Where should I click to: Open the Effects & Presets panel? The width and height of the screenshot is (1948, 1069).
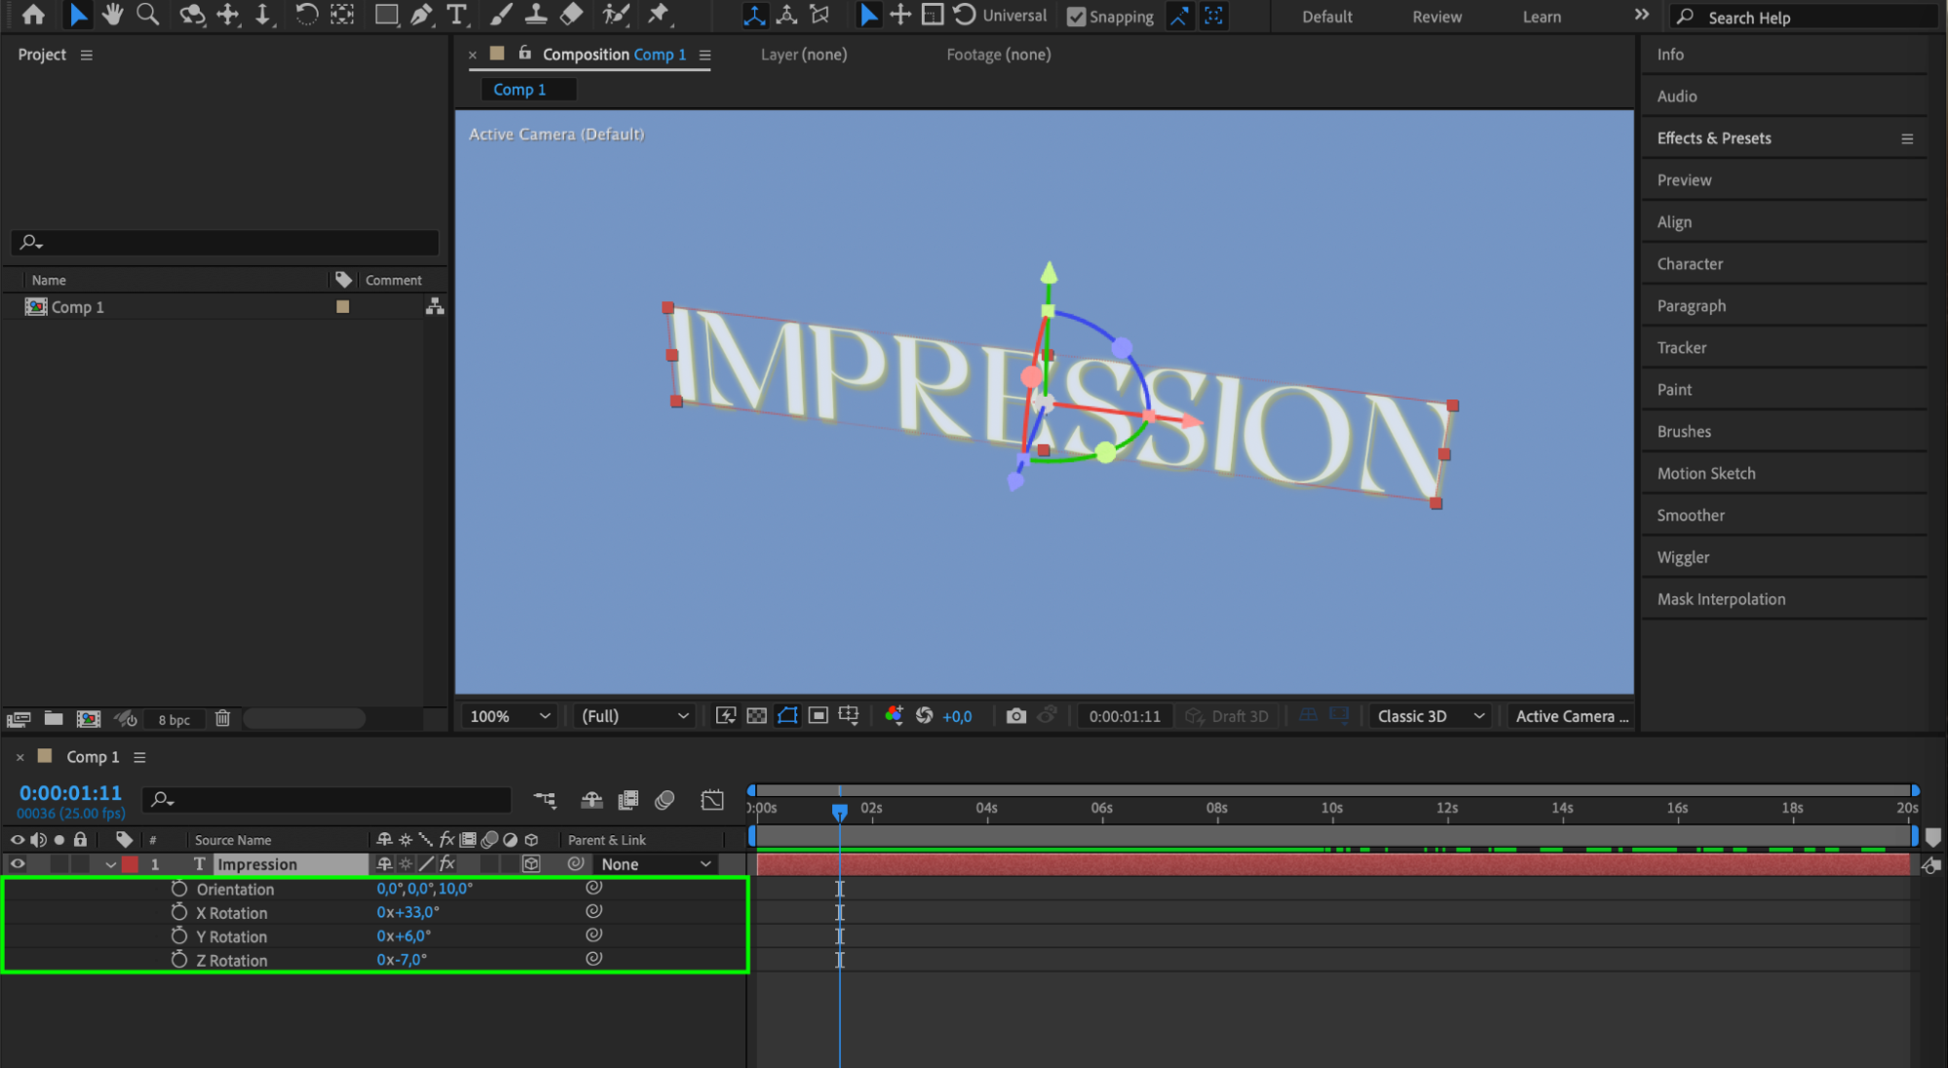tap(1713, 138)
